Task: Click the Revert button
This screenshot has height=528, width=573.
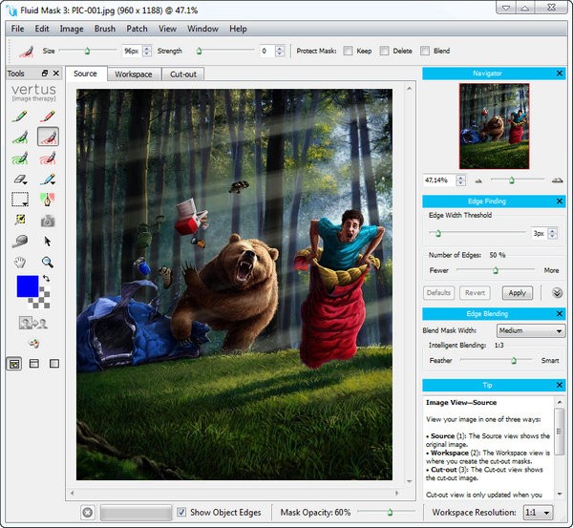Action: tap(475, 293)
